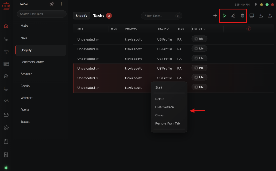Viewport: 276px width, 171px height.
Task: Click the Shopify label button above table
Action: (81, 16)
